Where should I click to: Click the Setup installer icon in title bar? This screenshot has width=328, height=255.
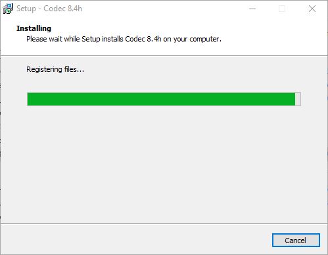[x=8, y=9]
